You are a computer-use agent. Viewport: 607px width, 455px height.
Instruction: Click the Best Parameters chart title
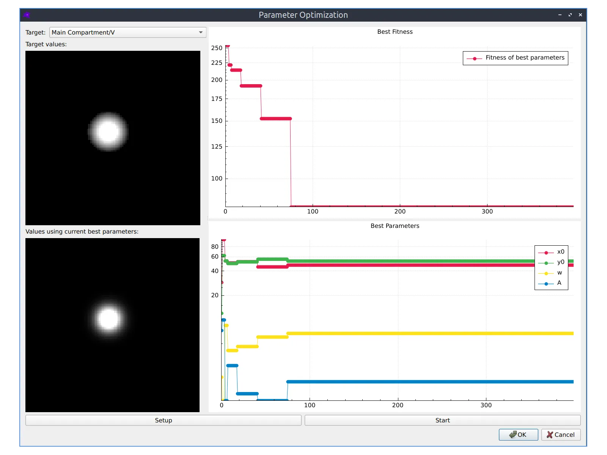[x=395, y=226]
